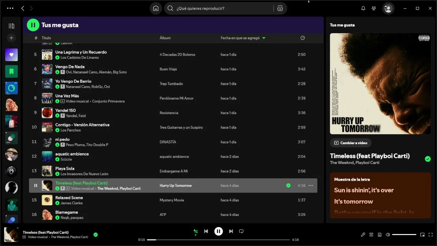Open friend activity icon
Viewport: 437px width, 246px height.
374,8
